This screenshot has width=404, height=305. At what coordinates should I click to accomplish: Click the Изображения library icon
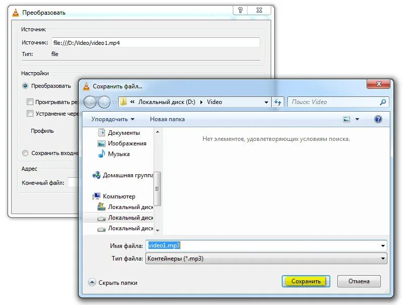pyautogui.click(x=102, y=143)
